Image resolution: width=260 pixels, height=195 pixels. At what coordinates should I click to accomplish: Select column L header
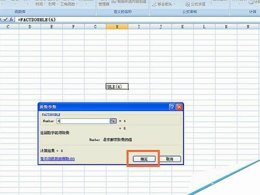pyautogui.click(x=204, y=27)
